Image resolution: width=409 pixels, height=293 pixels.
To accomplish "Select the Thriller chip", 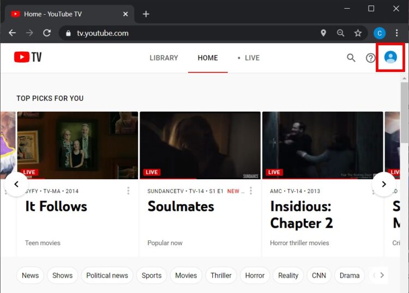I will (221, 276).
